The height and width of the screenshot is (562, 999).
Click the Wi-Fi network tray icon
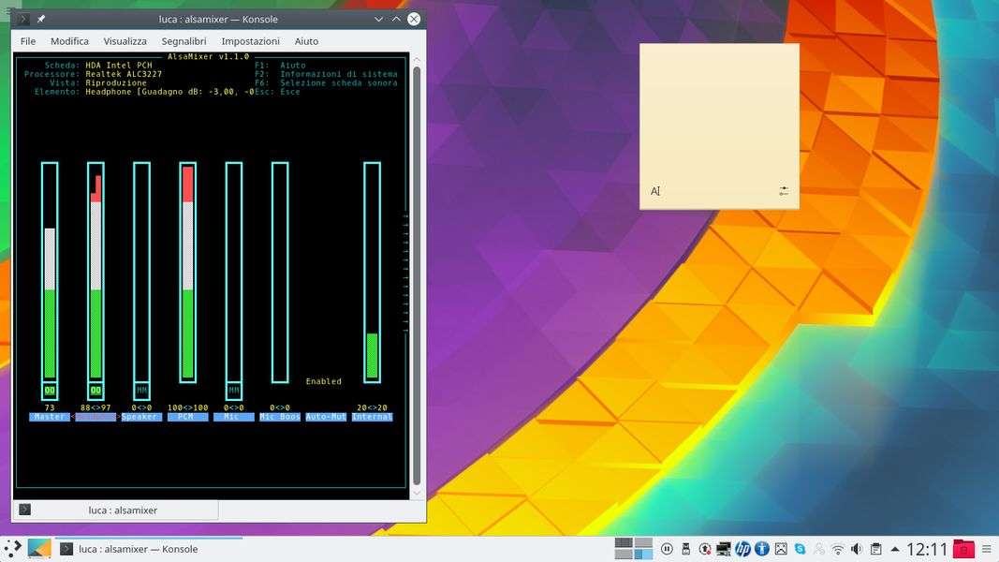(x=838, y=549)
